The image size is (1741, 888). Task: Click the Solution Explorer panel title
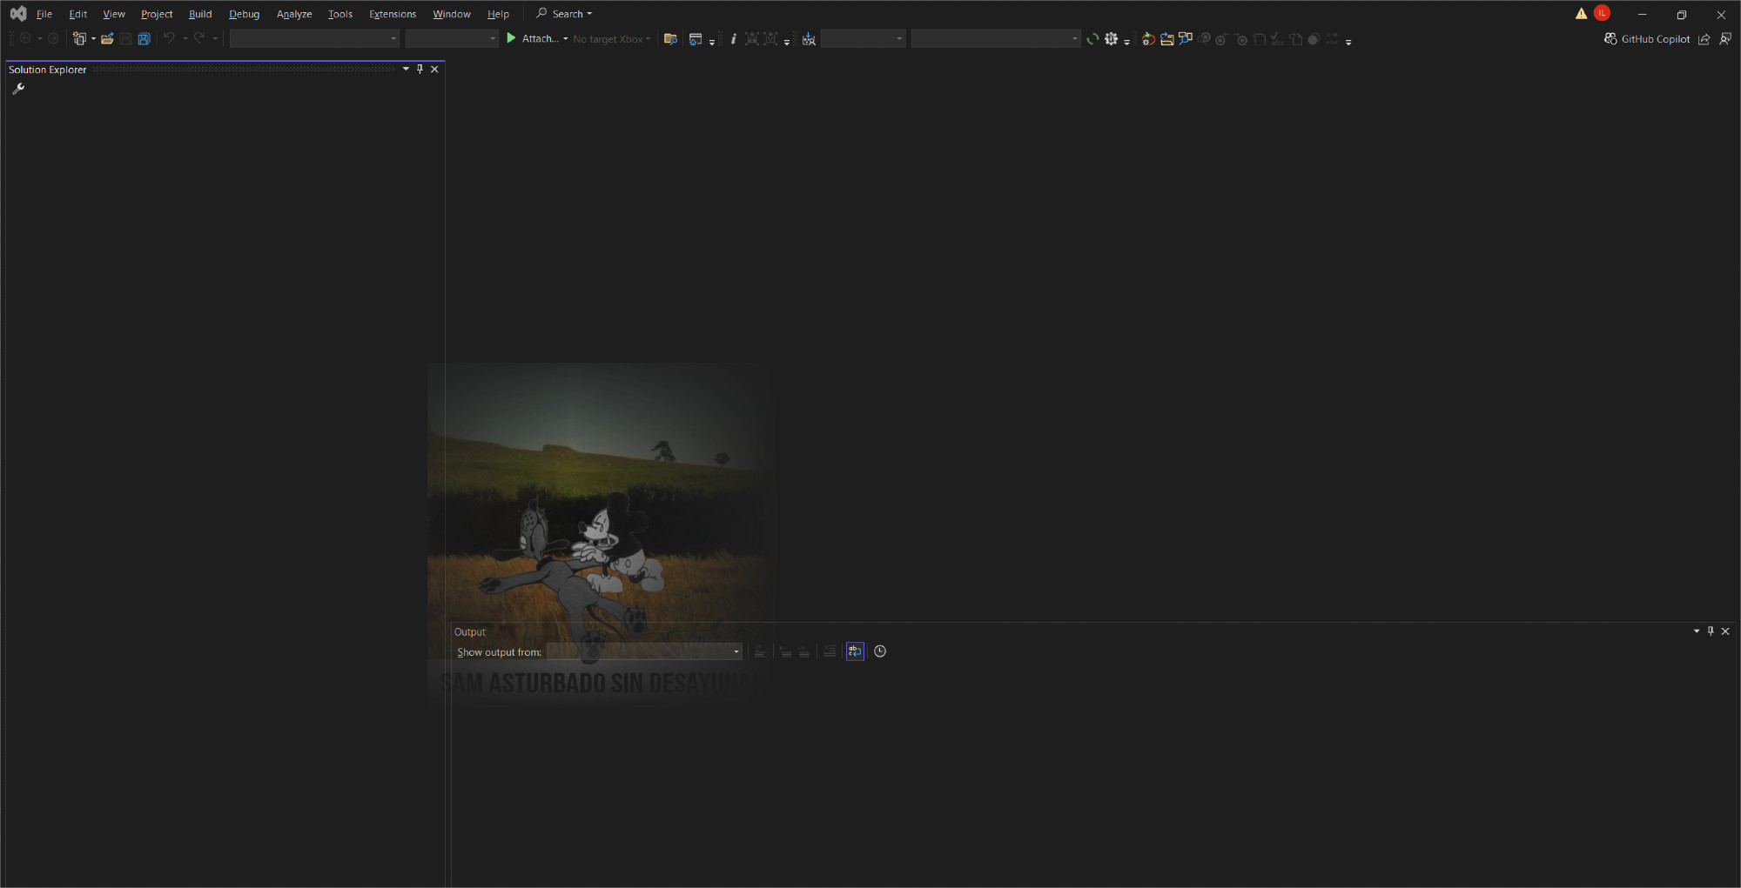point(48,70)
